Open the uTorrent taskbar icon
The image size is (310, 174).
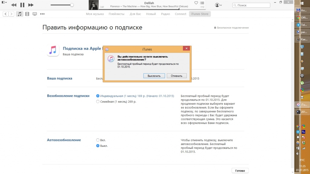[x=302, y=83]
